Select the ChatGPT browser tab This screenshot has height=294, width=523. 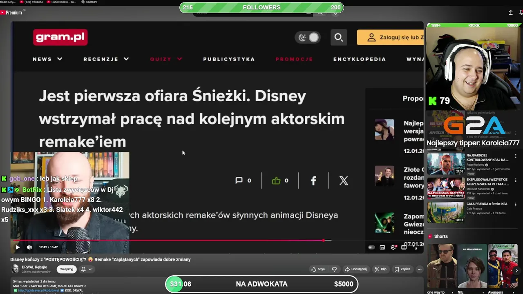tap(89, 2)
